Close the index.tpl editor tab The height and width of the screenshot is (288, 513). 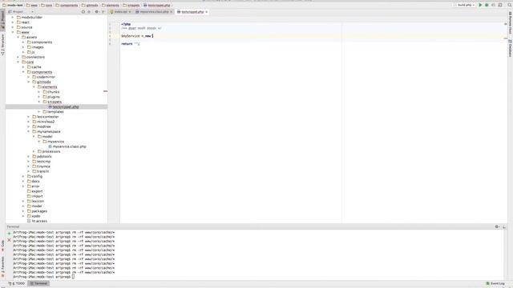130,12
